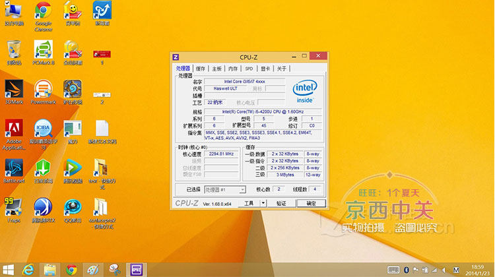This screenshot has height=277, width=495.
Task: Click the 12-way cache associativity value
Action: (313, 175)
